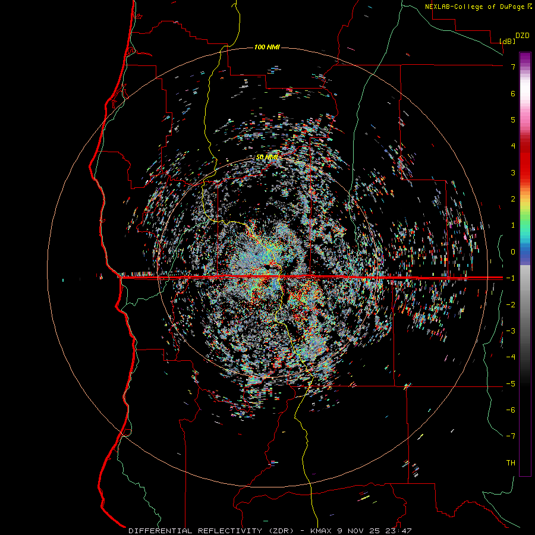Click the 6 value on color scale
This screenshot has width=535, height=535.
coord(513,93)
